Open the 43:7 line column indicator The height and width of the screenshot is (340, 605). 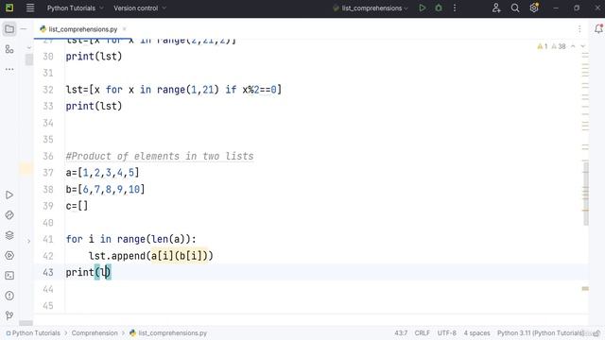[x=401, y=333]
